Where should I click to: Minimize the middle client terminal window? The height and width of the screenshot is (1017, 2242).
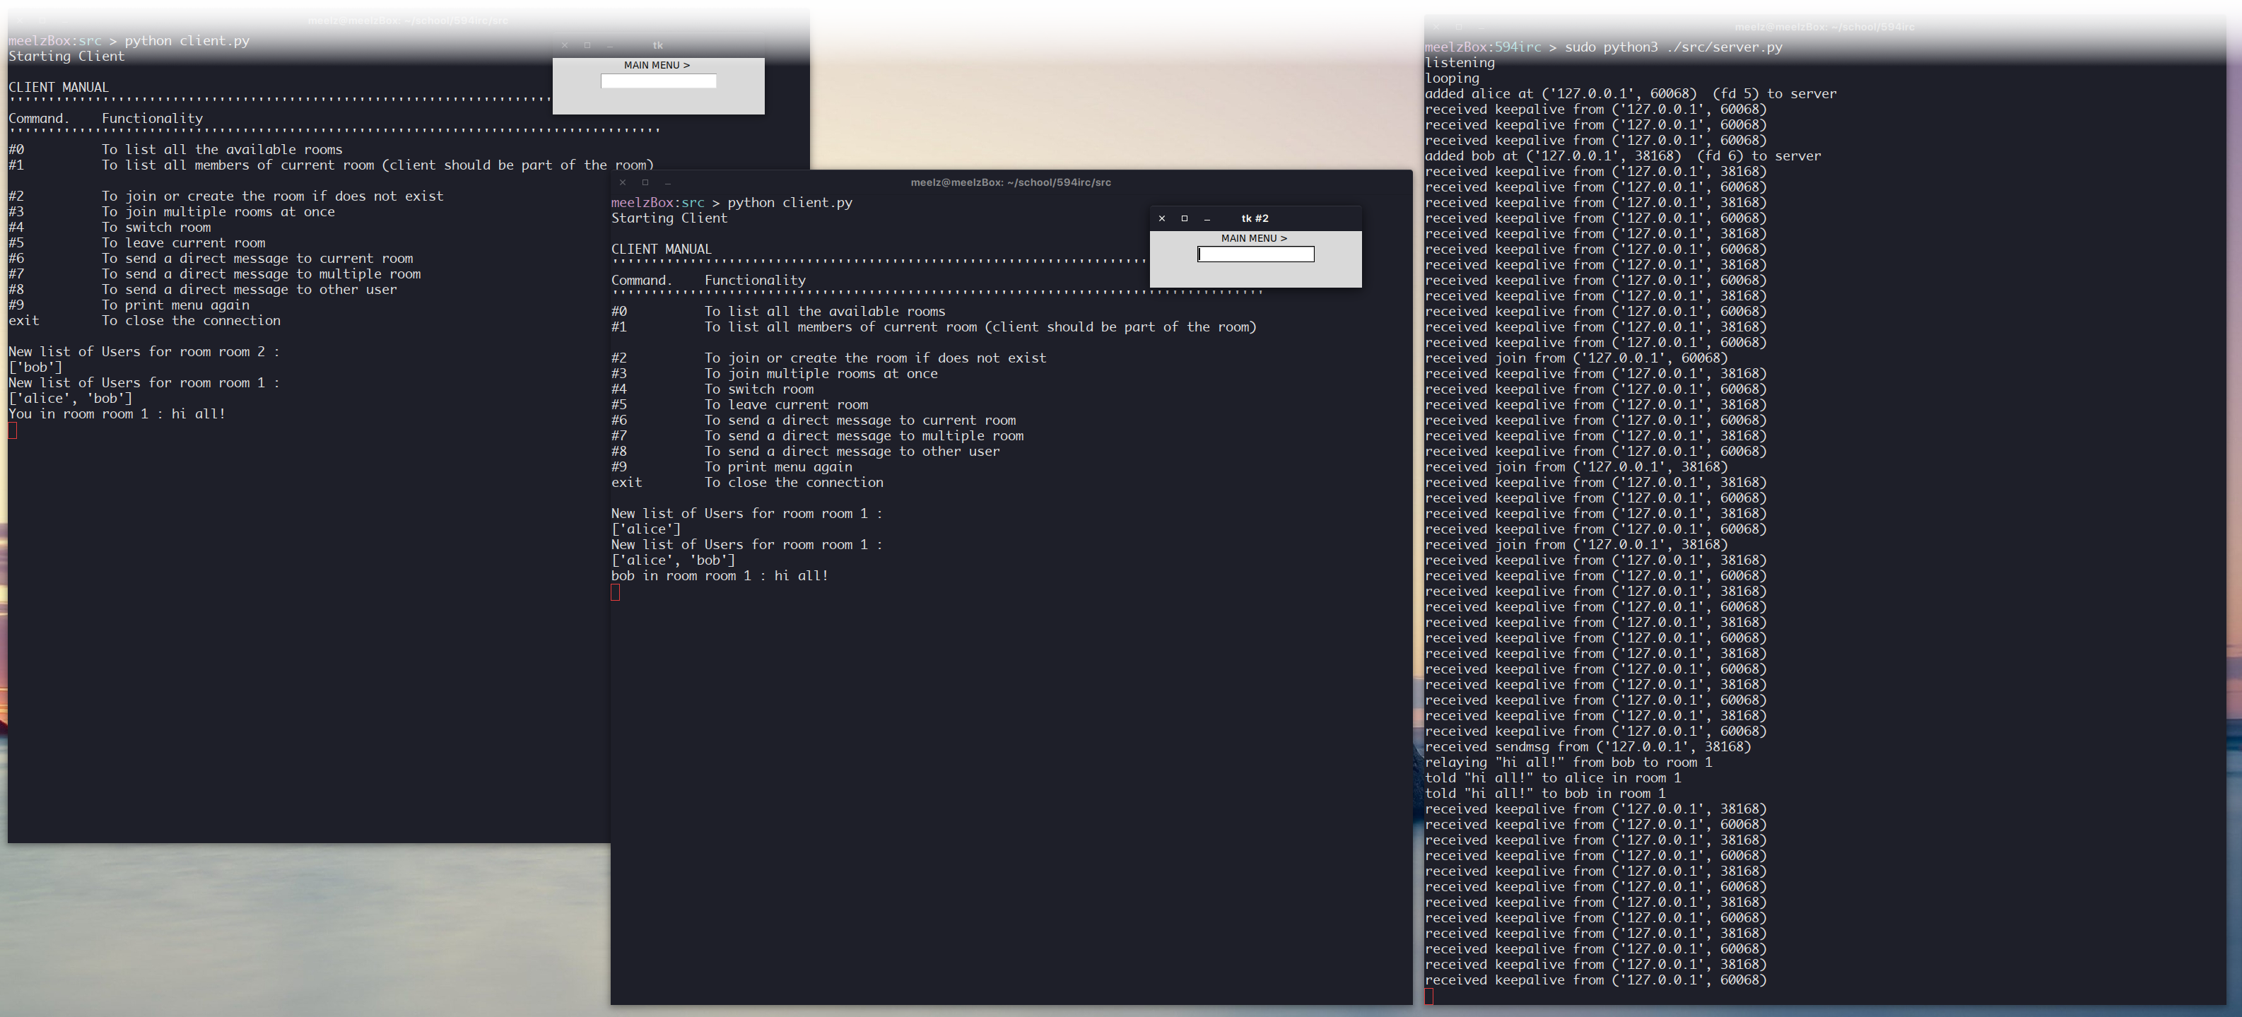point(667,183)
